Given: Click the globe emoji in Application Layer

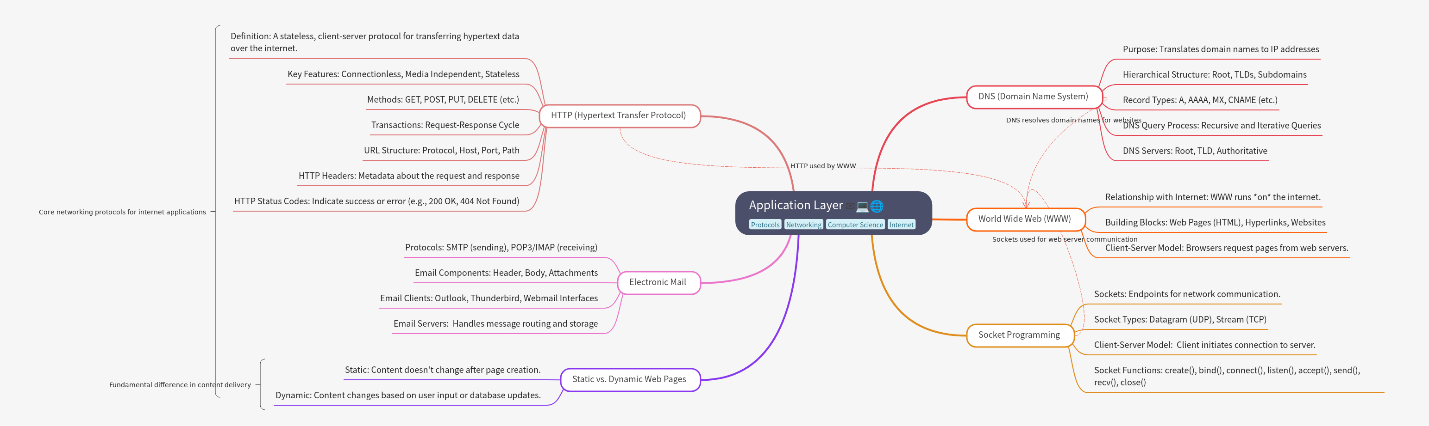Looking at the screenshot, I should point(877,207).
